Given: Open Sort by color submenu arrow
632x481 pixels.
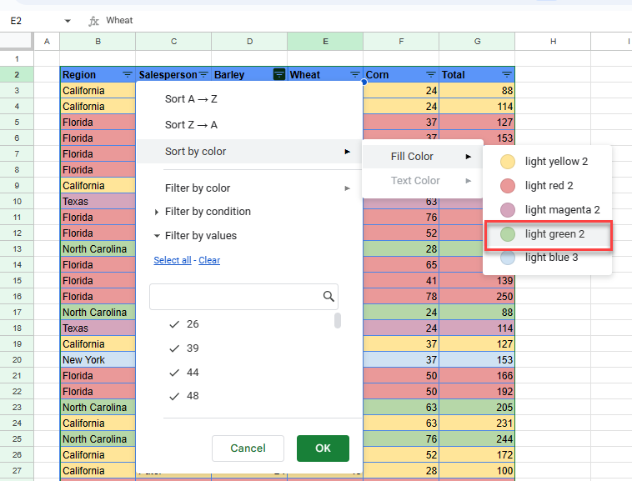Looking at the screenshot, I should 347,152.
